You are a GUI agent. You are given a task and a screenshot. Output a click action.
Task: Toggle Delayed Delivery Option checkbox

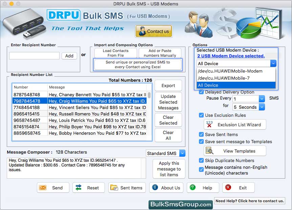pos(201,92)
